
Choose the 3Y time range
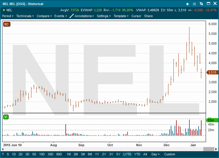(x=111, y=154)
